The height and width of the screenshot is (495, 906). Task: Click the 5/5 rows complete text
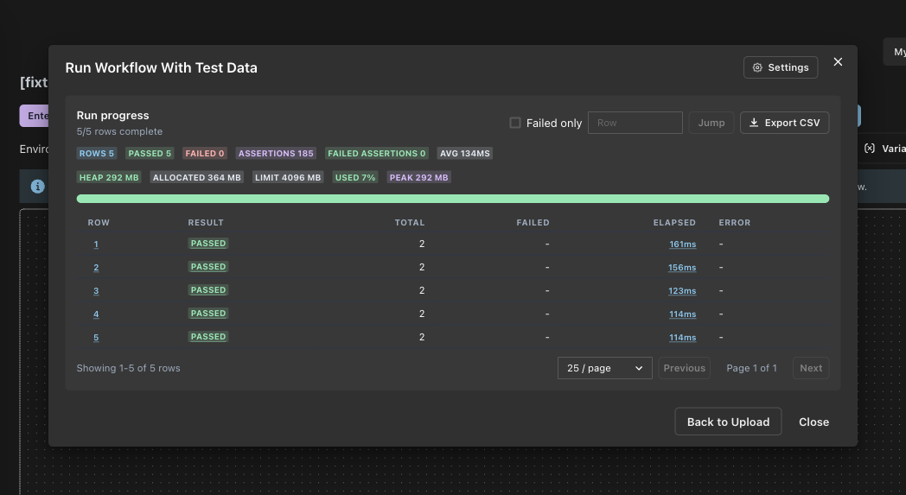pos(119,131)
